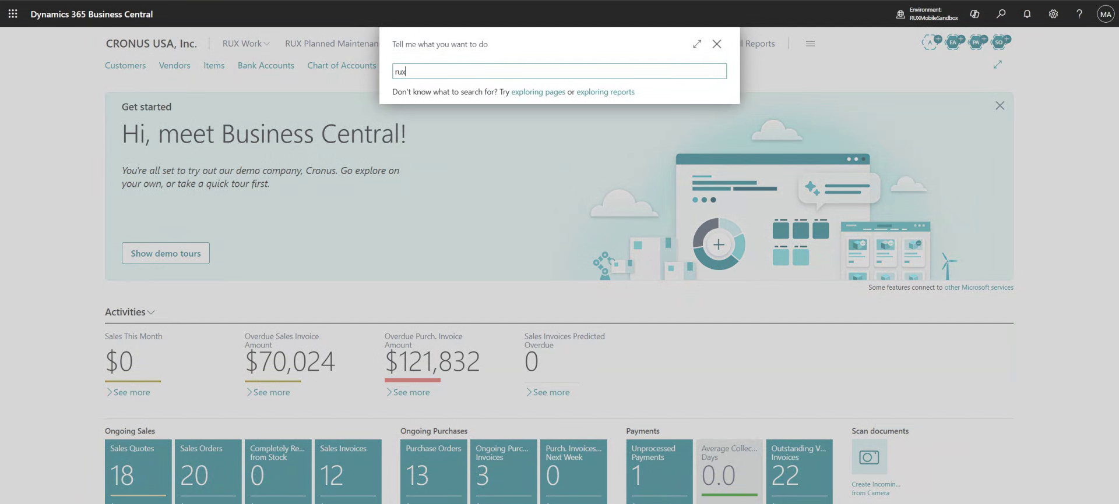This screenshot has width=1119, height=504.
Task: Focus the Tell Me search input
Action: 559,72
